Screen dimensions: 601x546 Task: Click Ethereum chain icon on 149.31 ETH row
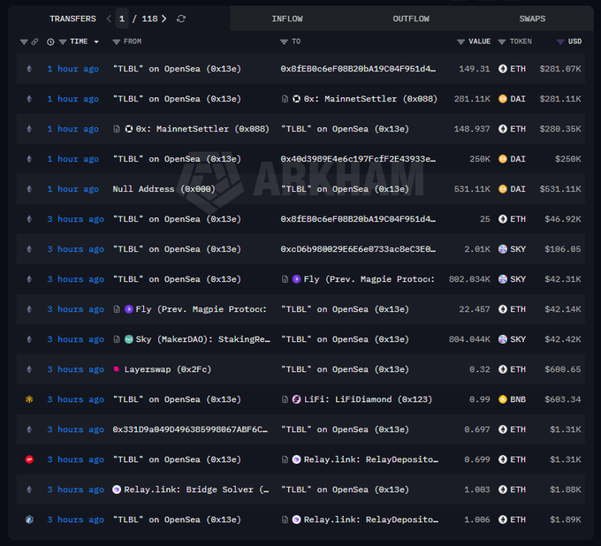pyautogui.click(x=29, y=69)
